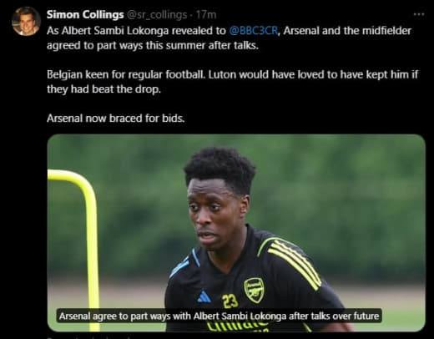Click the partly visible sponsor lettering on the shirt
Screen dimensions: 434x339
(x=238, y=326)
